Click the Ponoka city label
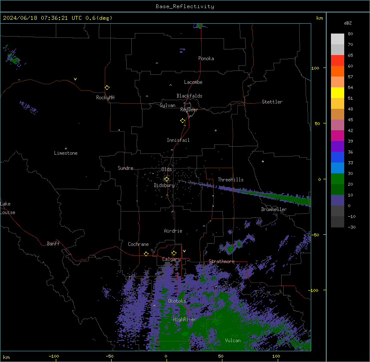This screenshot has height=362, width=370. [206, 58]
